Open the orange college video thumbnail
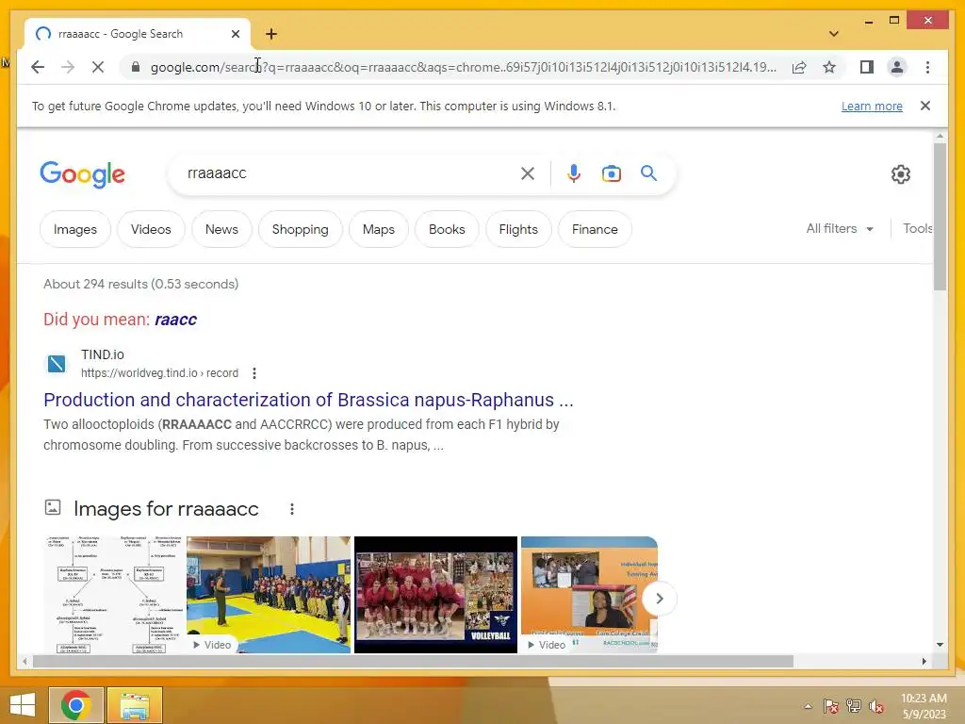The height and width of the screenshot is (724, 965). 589,595
